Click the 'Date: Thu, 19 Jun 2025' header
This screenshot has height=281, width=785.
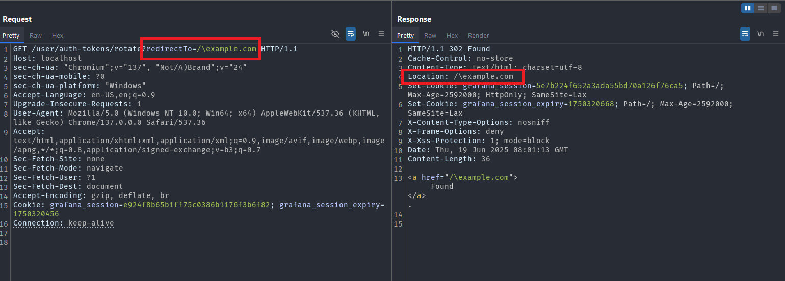pos(487,150)
